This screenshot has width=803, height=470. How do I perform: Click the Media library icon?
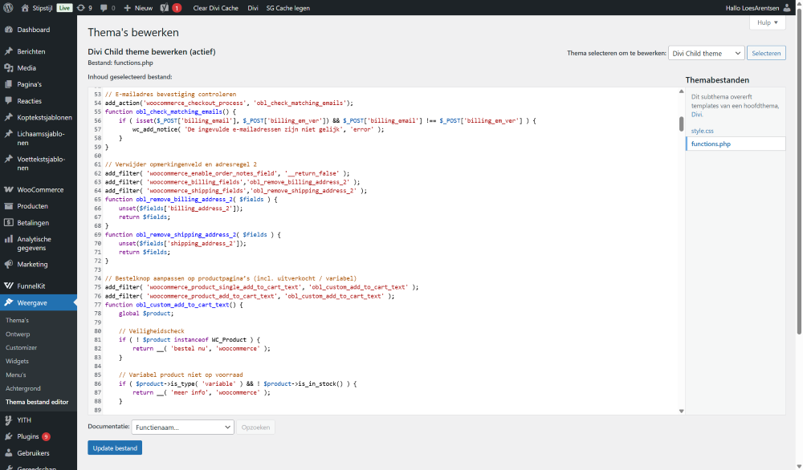click(x=9, y=67)
